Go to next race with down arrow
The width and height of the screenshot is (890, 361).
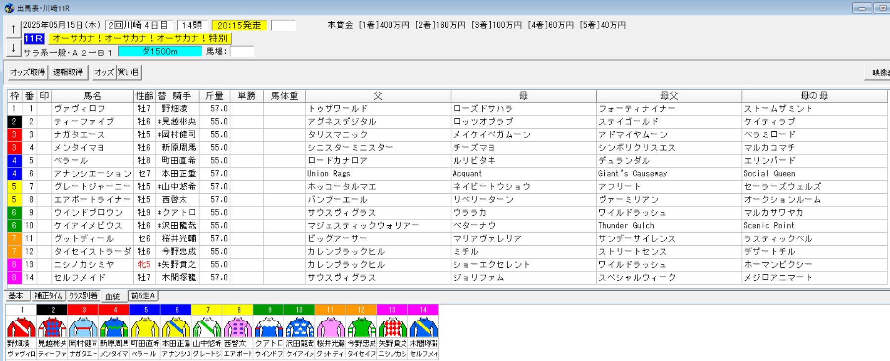point(13,48)
